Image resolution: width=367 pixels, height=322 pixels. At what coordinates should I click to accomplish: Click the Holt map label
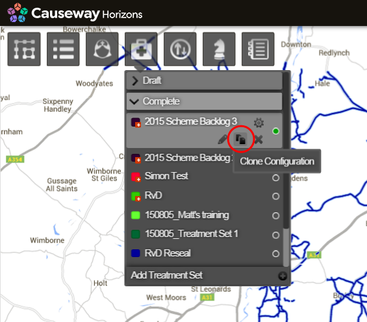pos(101,283)
